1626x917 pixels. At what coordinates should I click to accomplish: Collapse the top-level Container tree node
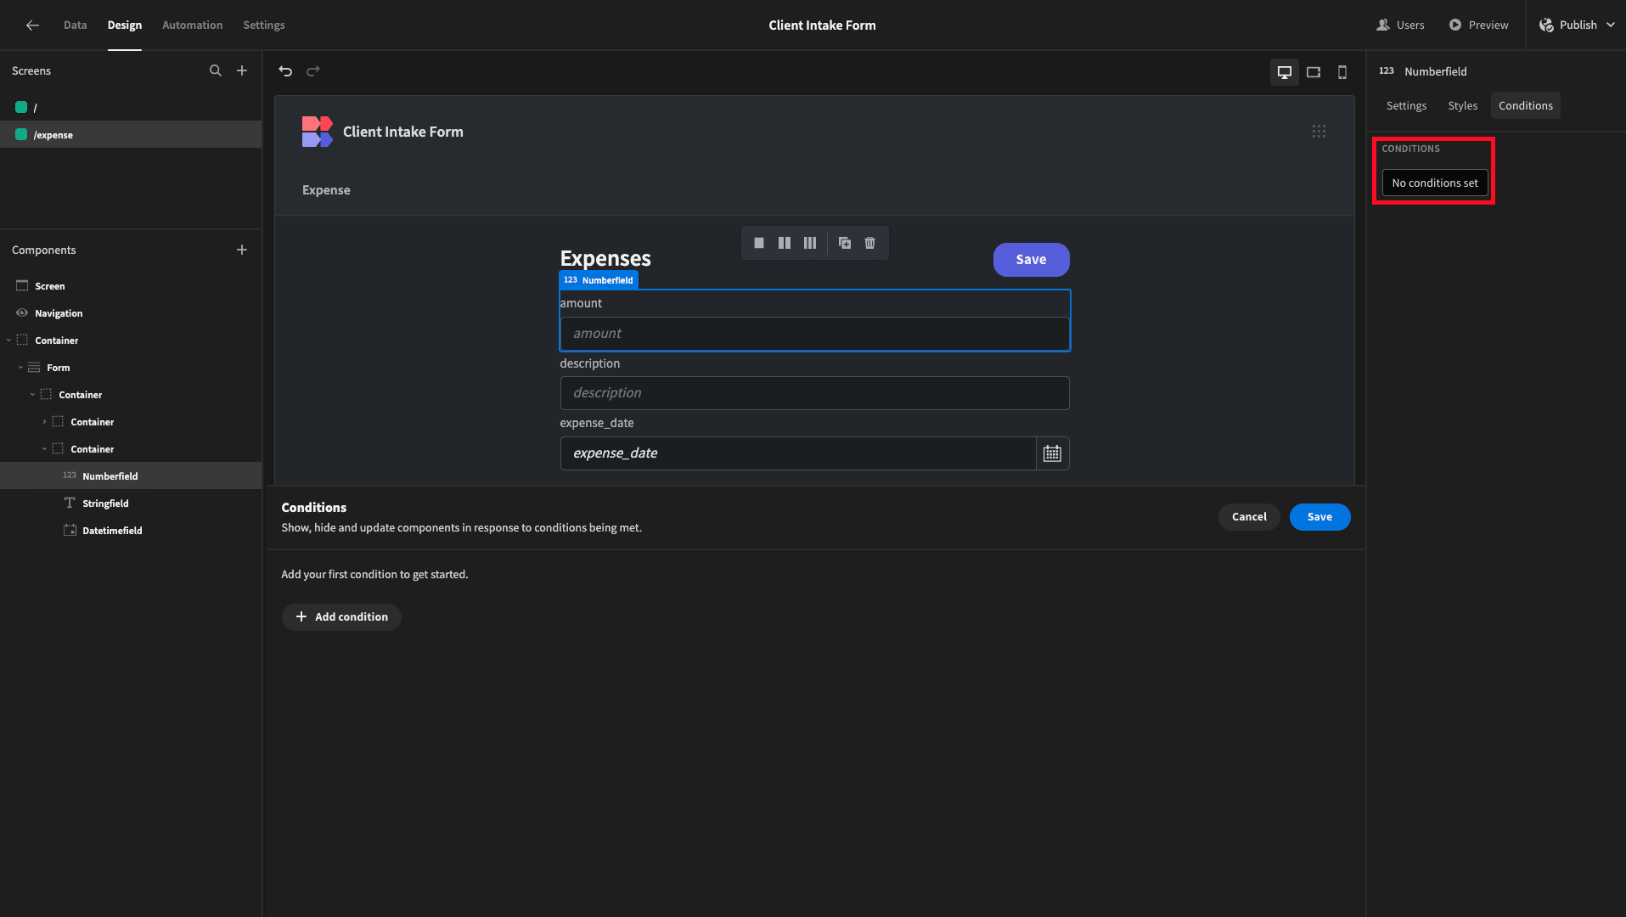(9, 340)
